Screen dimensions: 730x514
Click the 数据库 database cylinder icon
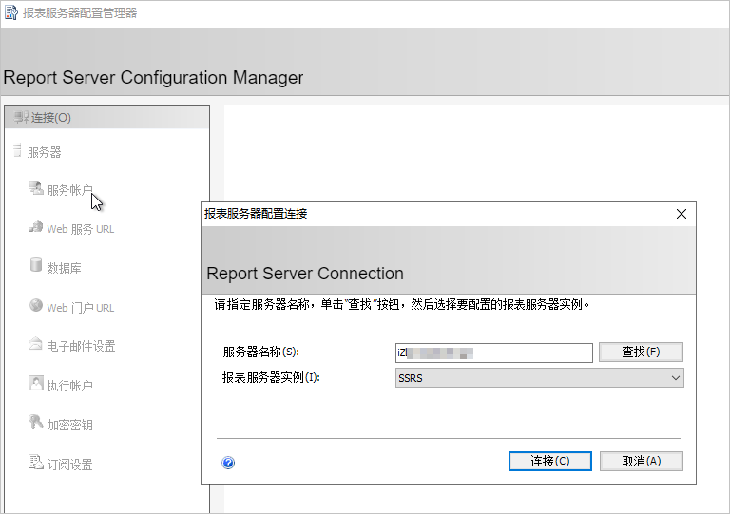point(36,265)
